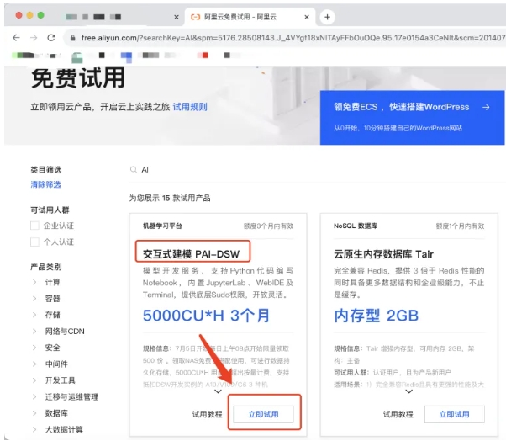This screenshot has height=441, width=506.
Task: Click the 额度3个月内有效 text
Action: click(x=268, y=226)
